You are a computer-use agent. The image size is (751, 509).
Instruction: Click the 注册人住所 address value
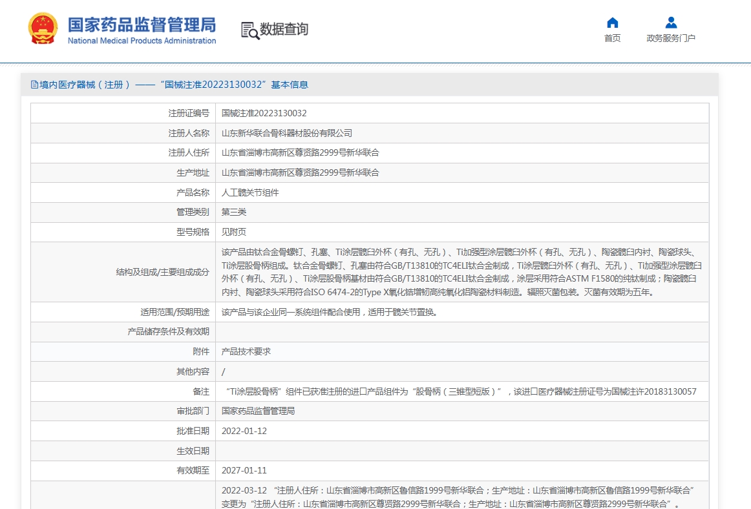point(300,152)
